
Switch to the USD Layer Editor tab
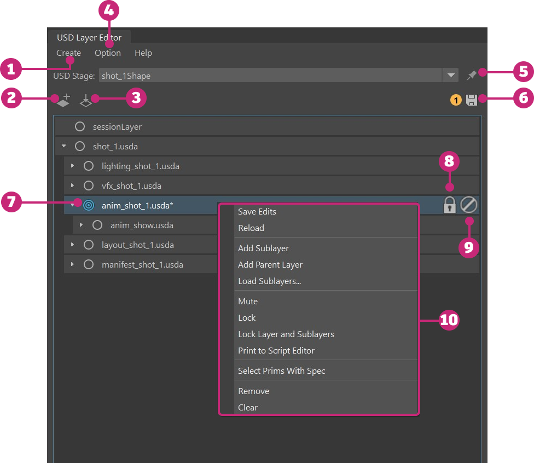pos(89,38)
